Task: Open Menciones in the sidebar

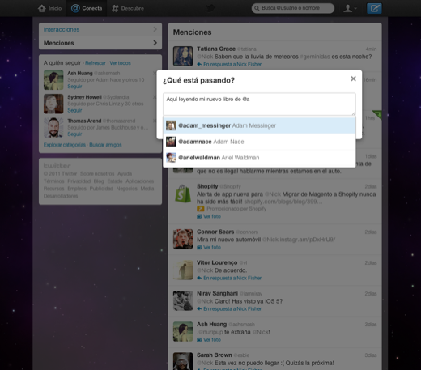Action: pos(100,43)
